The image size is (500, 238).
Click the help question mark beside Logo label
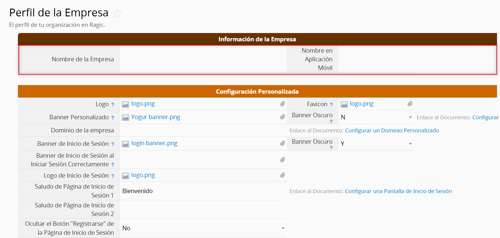coord(113,105)
